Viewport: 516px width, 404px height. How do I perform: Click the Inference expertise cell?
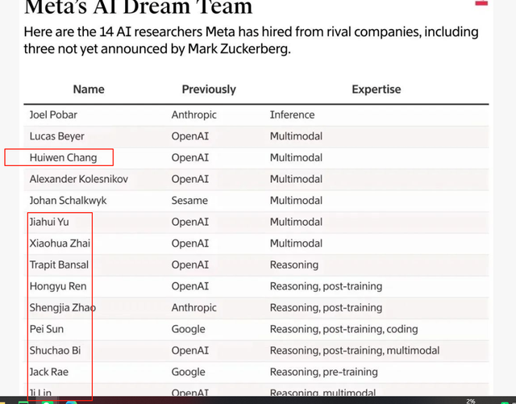coord(292,115)
